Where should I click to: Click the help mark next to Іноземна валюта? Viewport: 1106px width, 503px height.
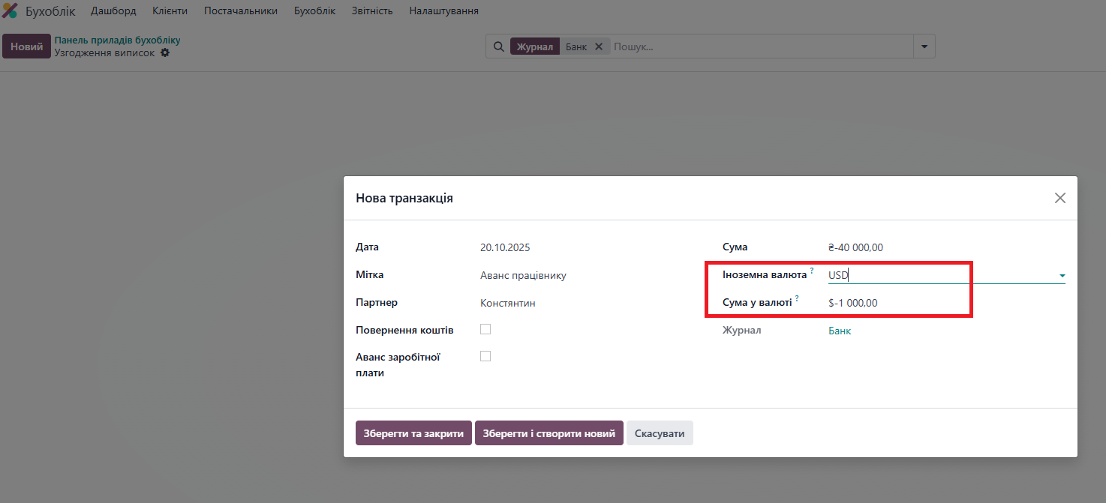pos(812,271)
